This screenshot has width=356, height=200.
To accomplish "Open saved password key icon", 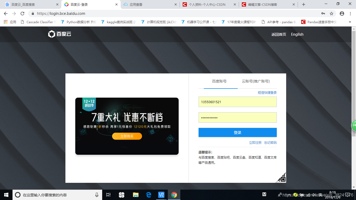I will click(x=323, y=14).
